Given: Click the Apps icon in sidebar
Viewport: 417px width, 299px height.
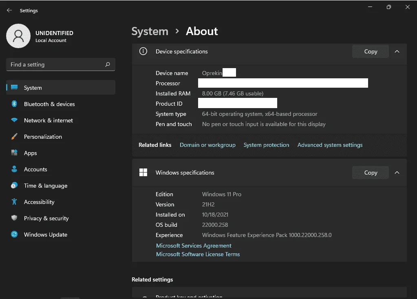Looking at the screenshot, I should click(14, 153).
